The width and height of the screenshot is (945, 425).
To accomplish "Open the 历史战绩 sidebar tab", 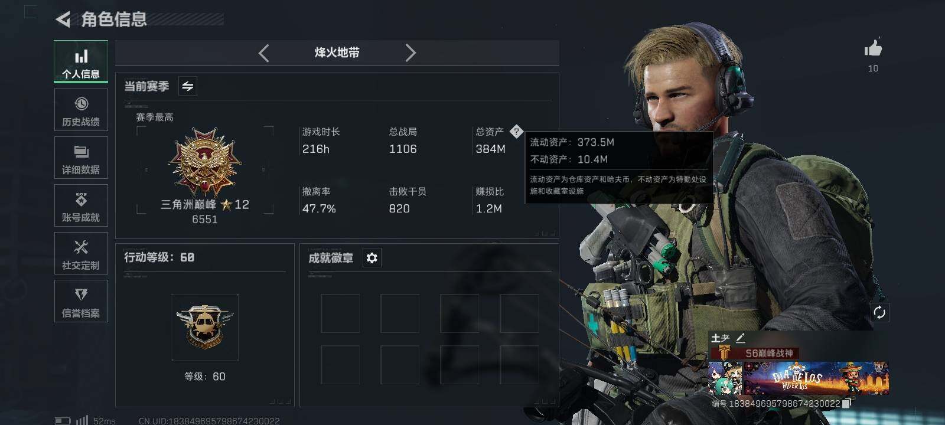I will [x=81, y=110].
